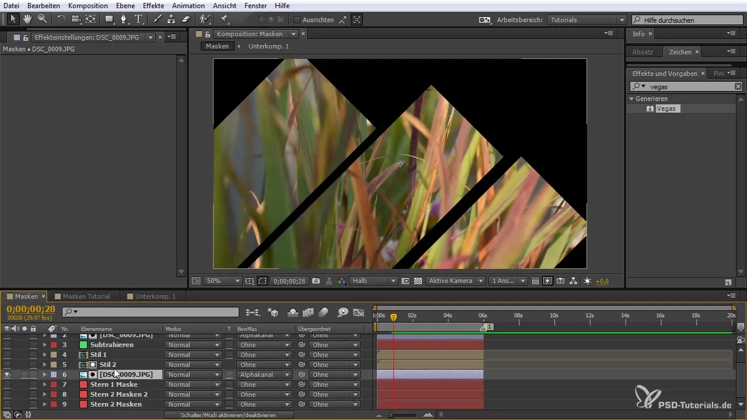Show Stern 2 Masken layer 9 eye box

pyautogui.click(x=7, y=404)
